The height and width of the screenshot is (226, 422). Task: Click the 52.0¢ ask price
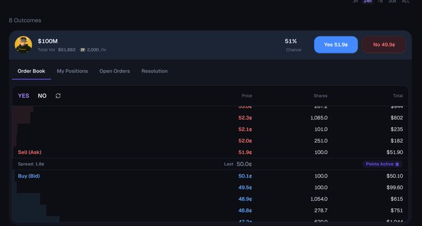245,141
